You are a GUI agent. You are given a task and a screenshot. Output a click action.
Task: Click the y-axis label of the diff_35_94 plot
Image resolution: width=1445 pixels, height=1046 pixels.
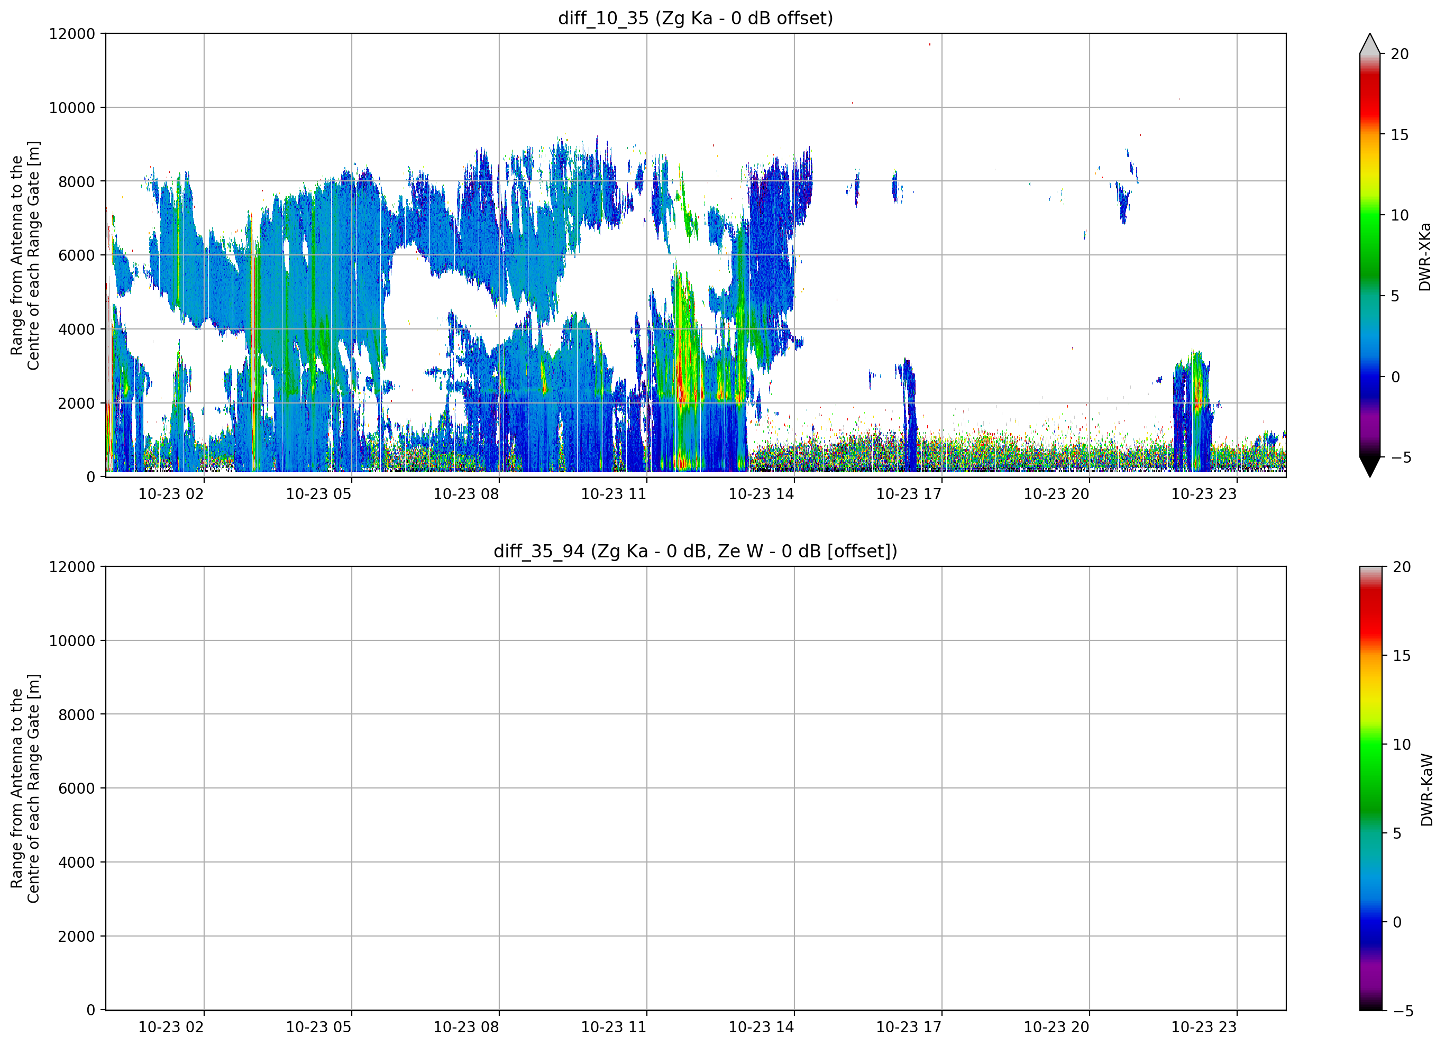point(25,788)
